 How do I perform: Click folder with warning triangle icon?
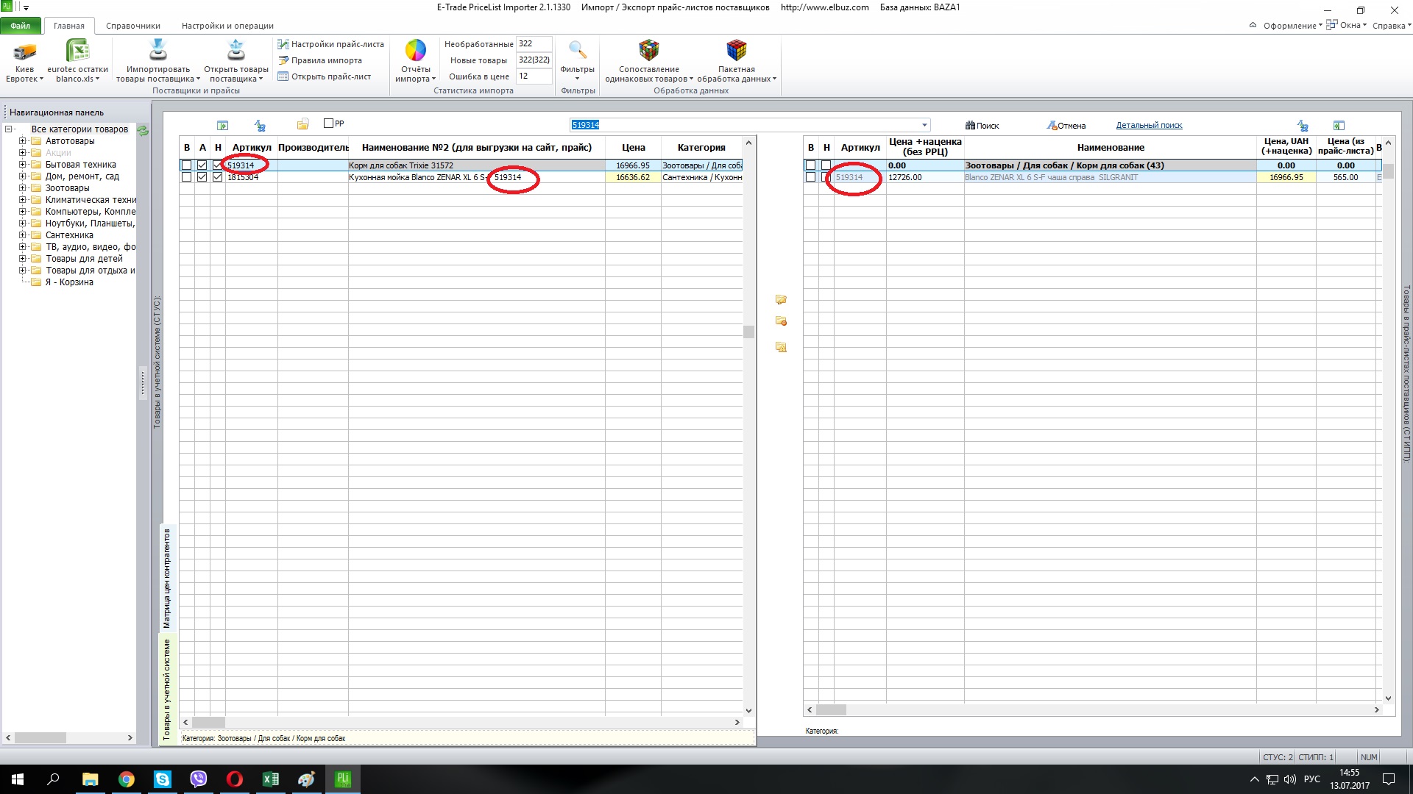pyautogui.click(x=781, y=347)
